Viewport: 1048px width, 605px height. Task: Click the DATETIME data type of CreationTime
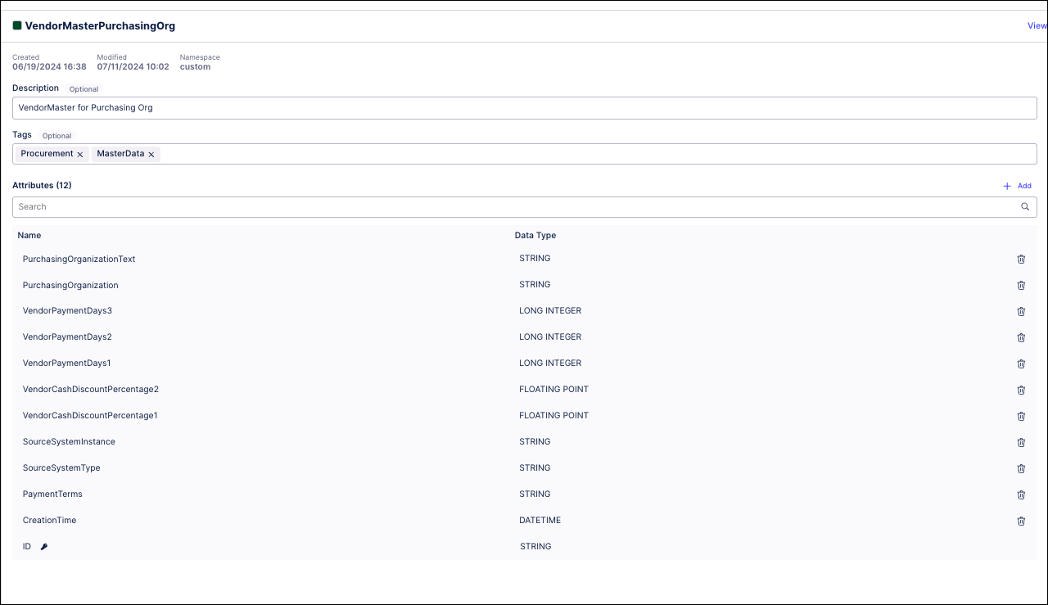pos(540,521)
